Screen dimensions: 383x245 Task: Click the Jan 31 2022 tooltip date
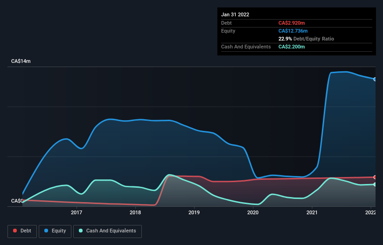235,14
